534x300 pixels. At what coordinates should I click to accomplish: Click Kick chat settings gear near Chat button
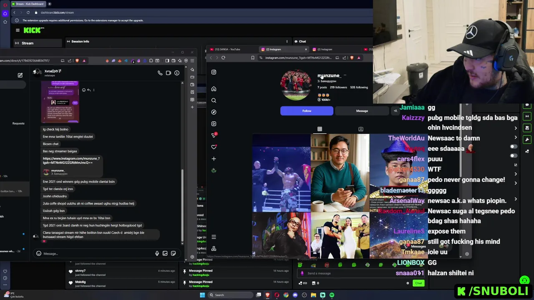408,283
